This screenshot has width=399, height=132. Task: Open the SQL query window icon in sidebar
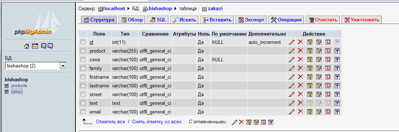coord(35,46)
